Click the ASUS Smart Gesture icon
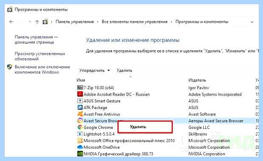Image resolution: width=263 pixels, height=161 pixels. click(x=80, y=101)
